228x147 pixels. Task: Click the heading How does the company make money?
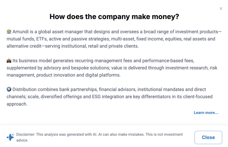(x=114, y=17)
